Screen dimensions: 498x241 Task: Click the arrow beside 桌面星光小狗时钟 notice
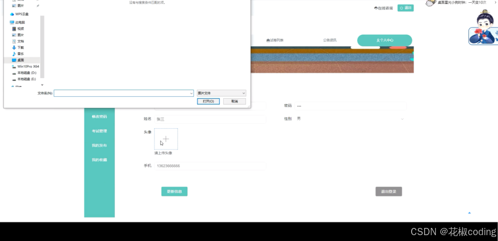(495, 3)
